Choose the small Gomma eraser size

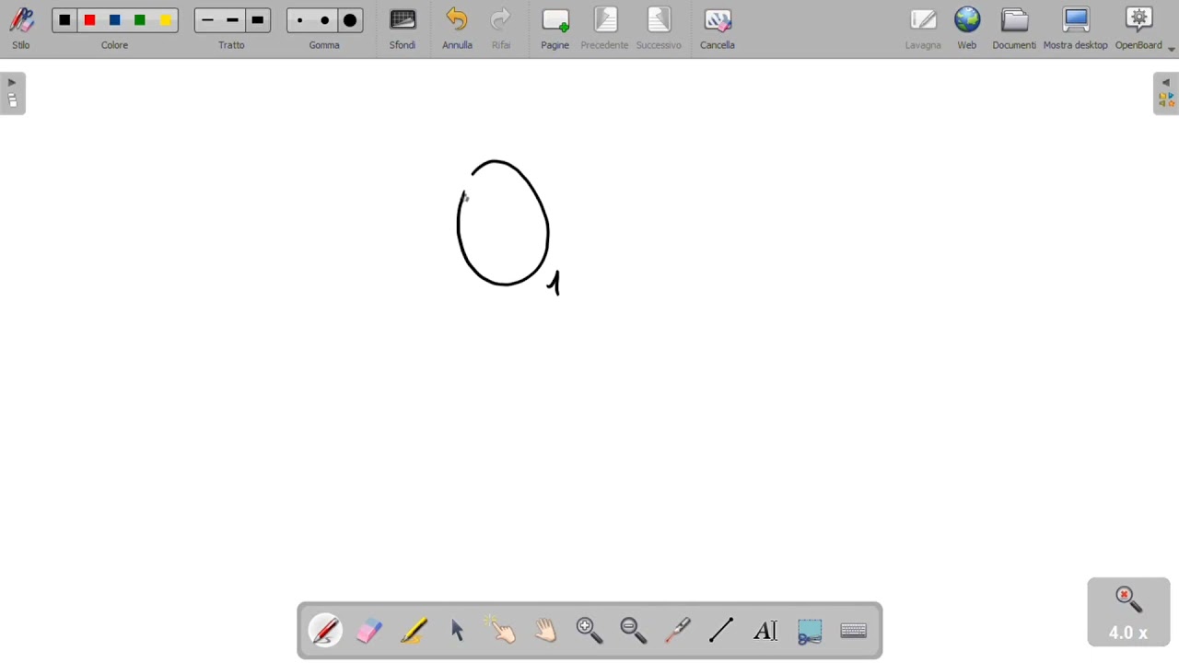(300, 20)
